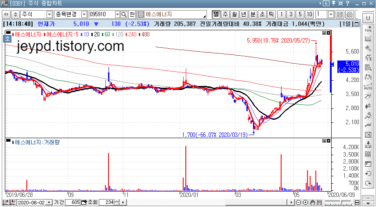
Task: Open chart settings gear icon
Action: point(349,14)
